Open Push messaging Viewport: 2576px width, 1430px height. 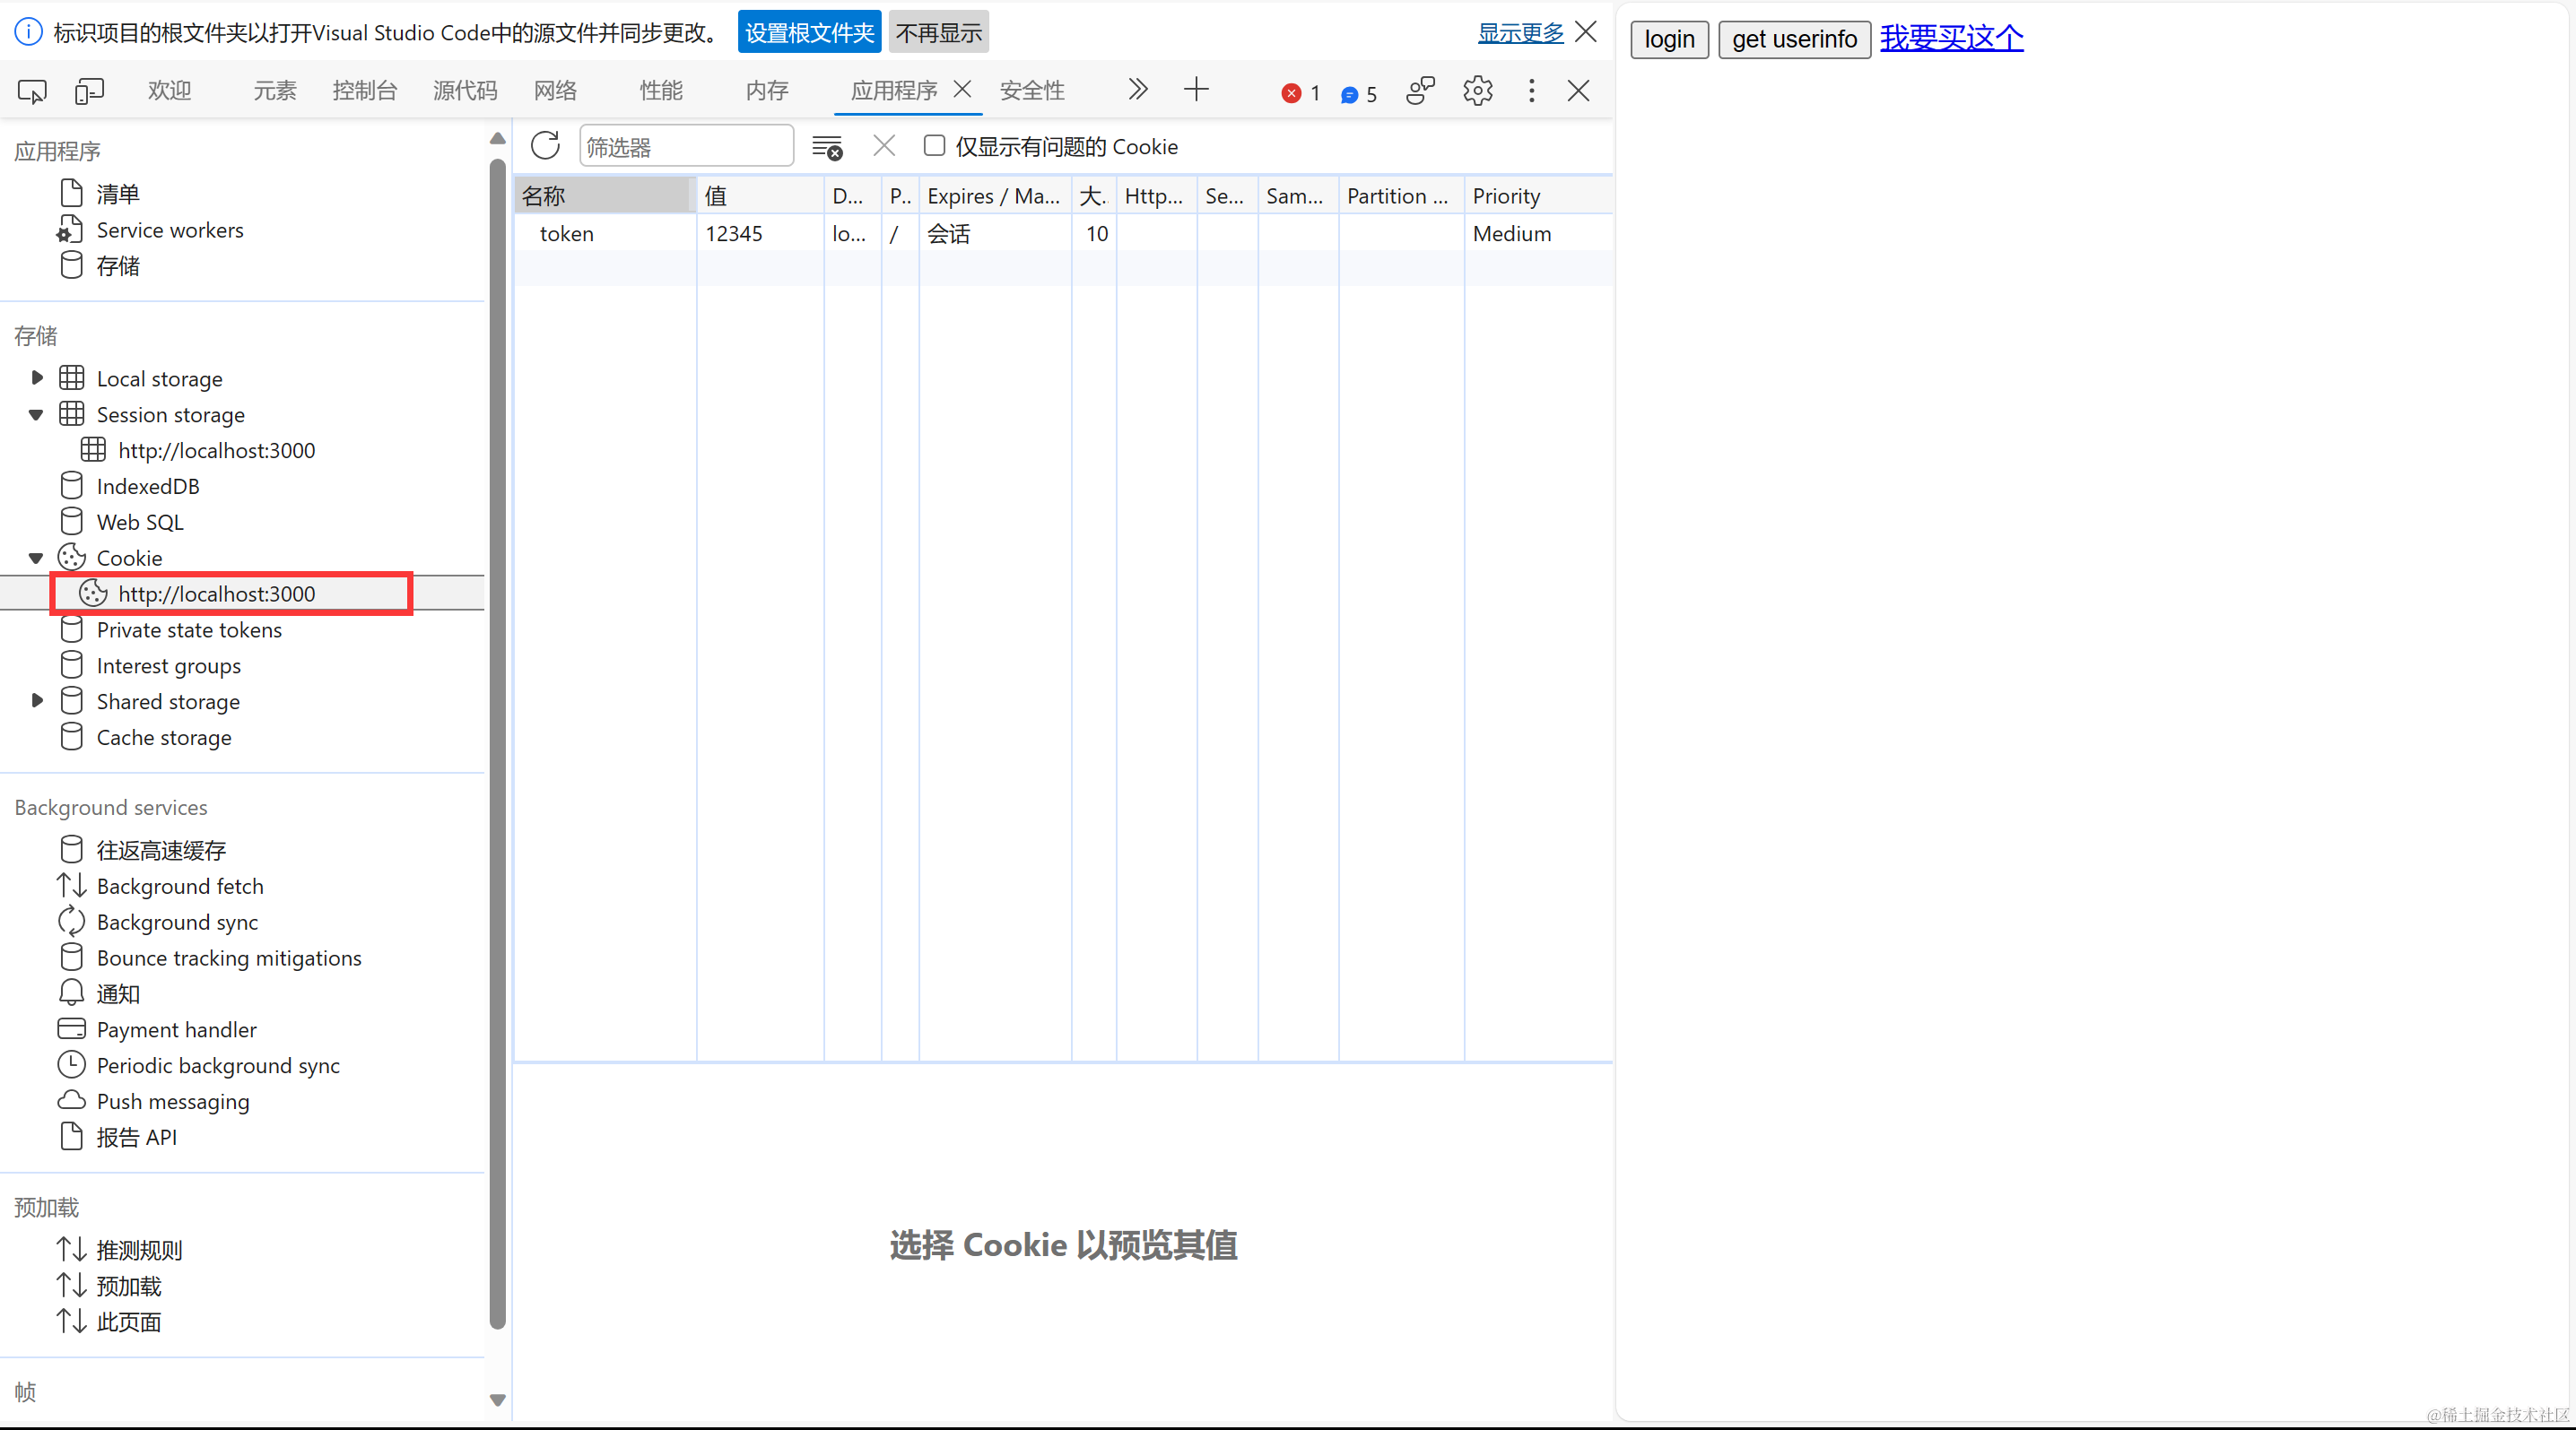point(173,1101)
